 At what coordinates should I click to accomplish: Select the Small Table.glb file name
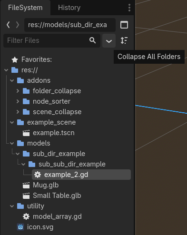(57, 196)
